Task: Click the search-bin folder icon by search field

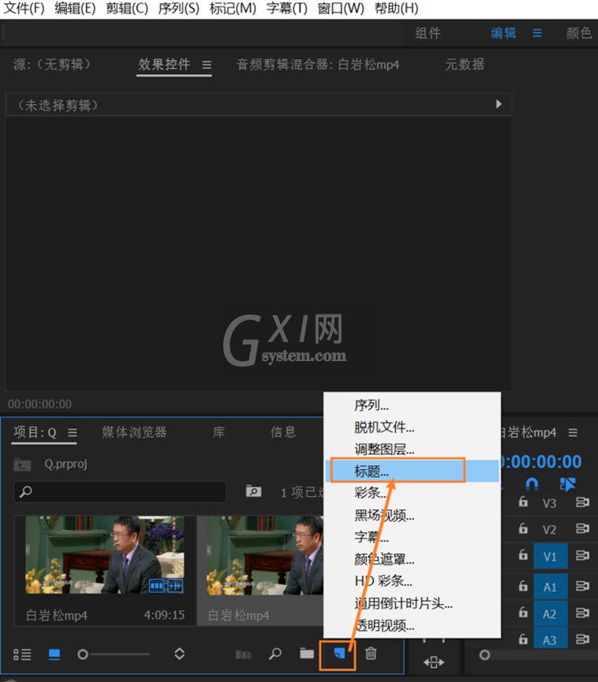Action: tap(253, 491)
